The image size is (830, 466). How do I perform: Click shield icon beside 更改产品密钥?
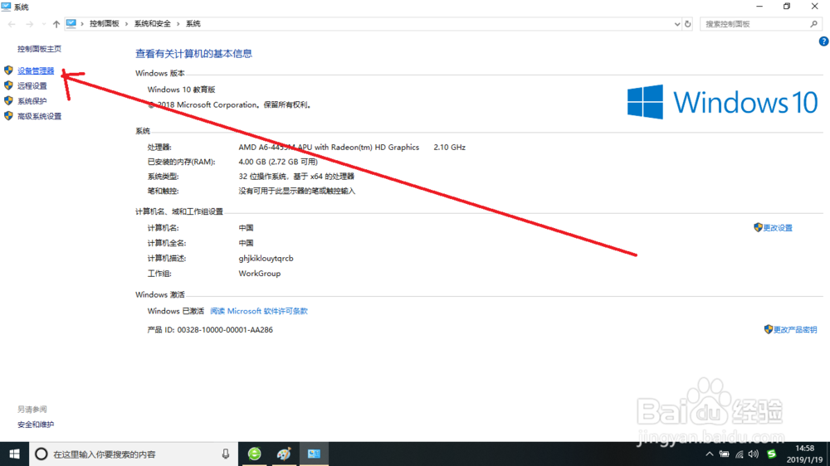pos(769,329)
